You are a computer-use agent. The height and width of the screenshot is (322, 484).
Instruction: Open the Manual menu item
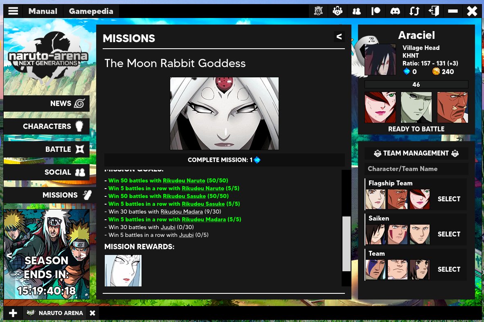(x=43, y=11)
